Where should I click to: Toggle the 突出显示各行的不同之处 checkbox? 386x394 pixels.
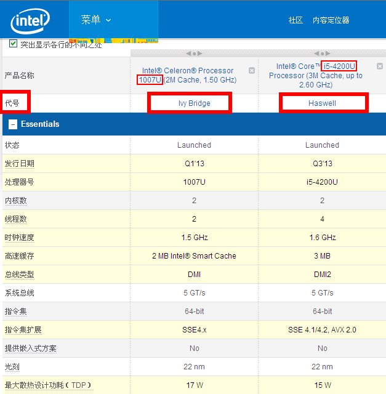[13, 44]
